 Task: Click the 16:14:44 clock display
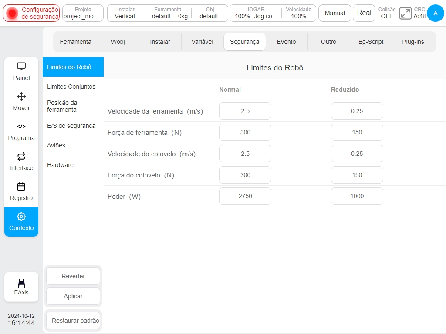[x=21, y=323]
